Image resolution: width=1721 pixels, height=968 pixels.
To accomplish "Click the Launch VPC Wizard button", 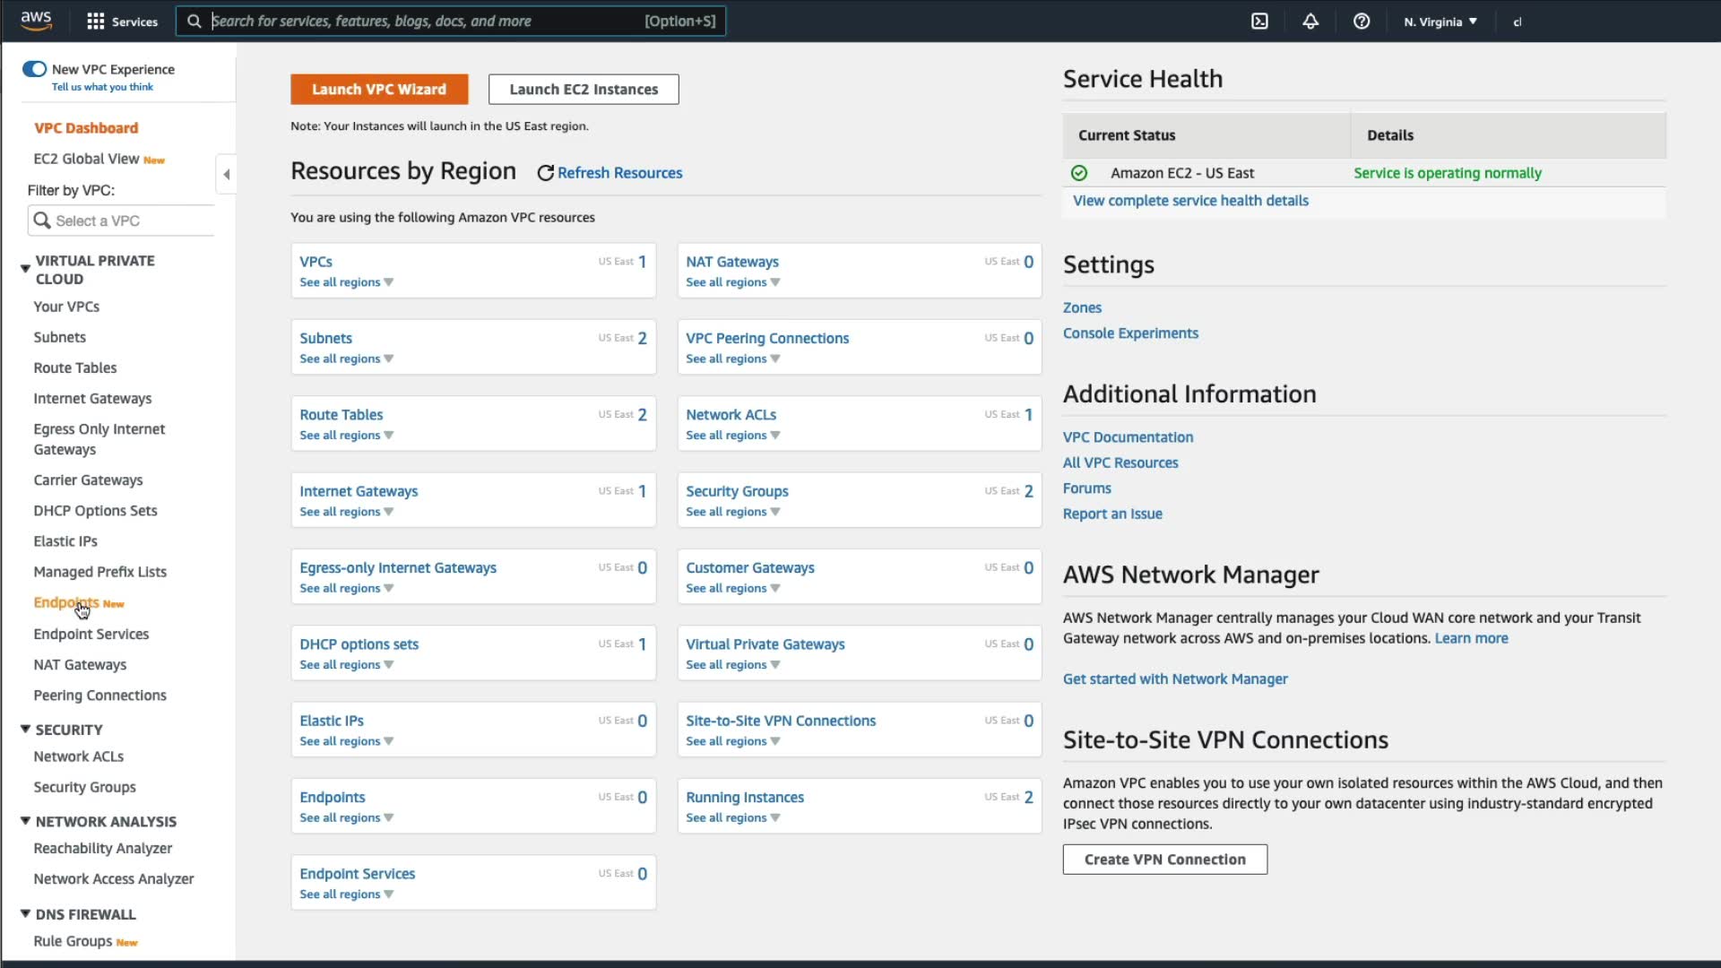I will point(378,89).
